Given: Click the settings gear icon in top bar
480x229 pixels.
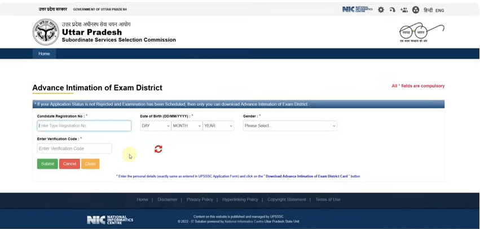Looking at the screenshot, I should [381, 10].
